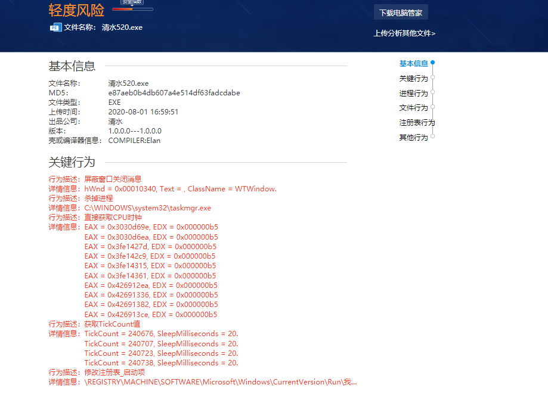Click the header file name 清水520.exe
Screen dimensions: 548x394
tap(122, 27)
